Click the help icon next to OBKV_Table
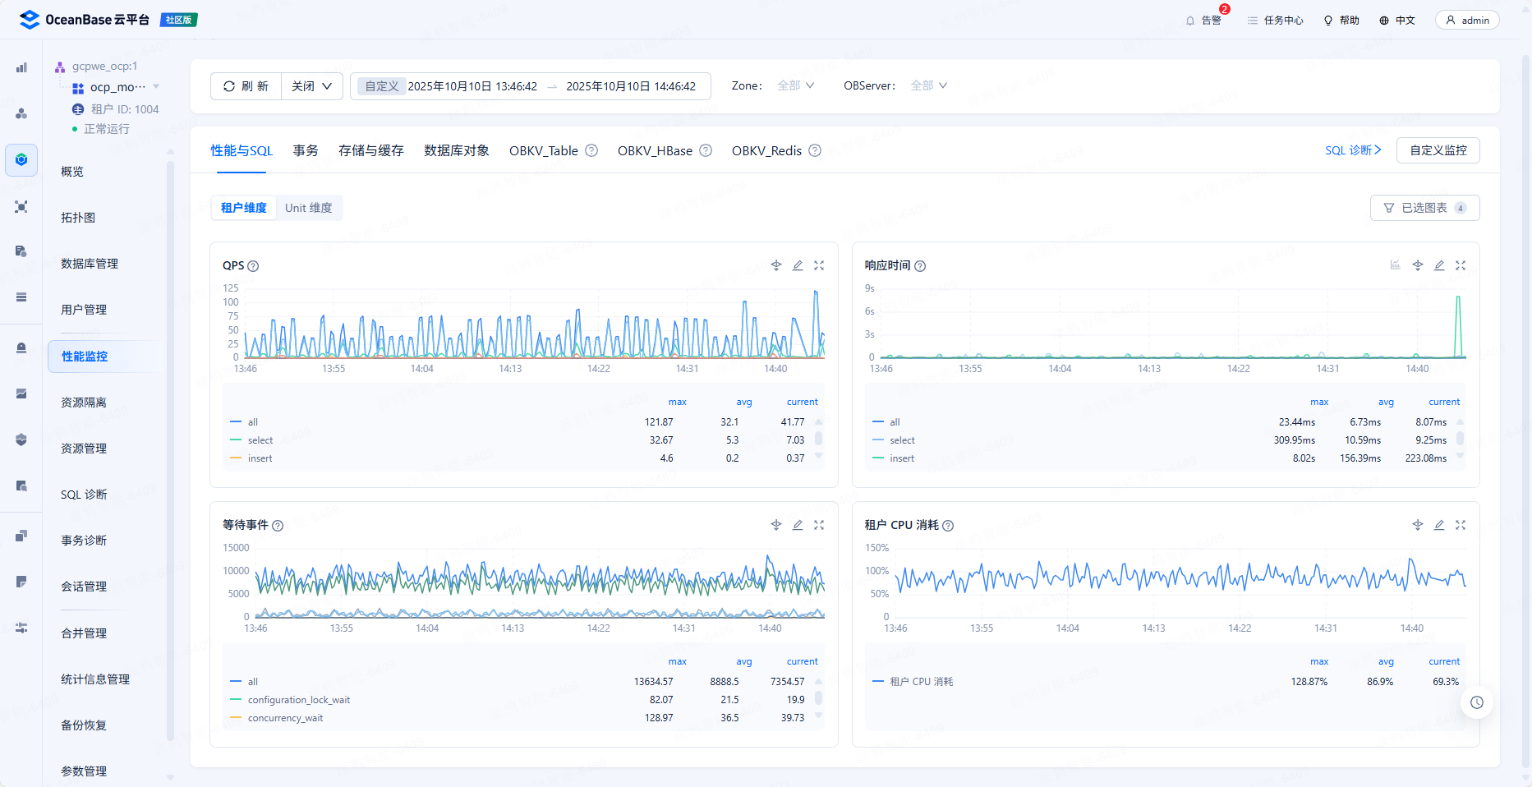Image resolution: width=1532 pixels, height=787 pixels. pyautogui.click(x=591, y=150)
